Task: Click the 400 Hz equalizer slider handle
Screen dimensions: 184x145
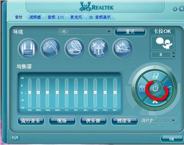Action: [48, 92]
